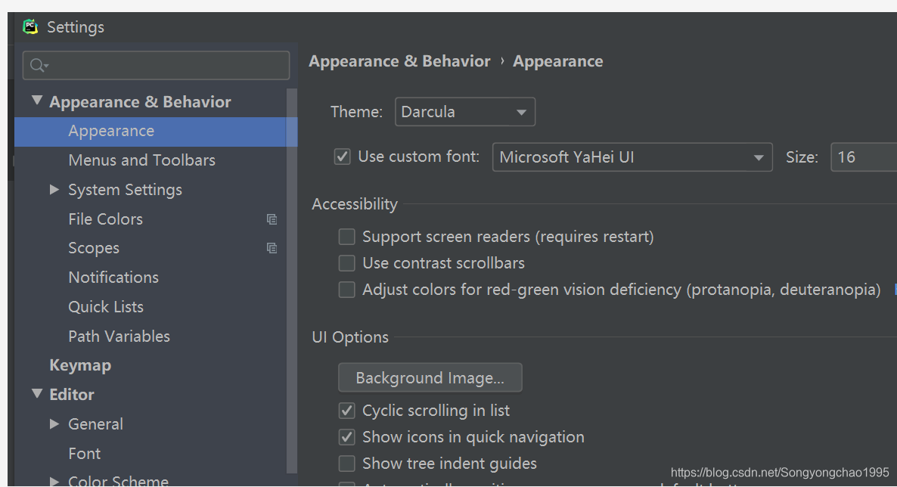This screenshot has height=487, width=897.
Task: Click the Background Image... button
Action: click(430, 378)
